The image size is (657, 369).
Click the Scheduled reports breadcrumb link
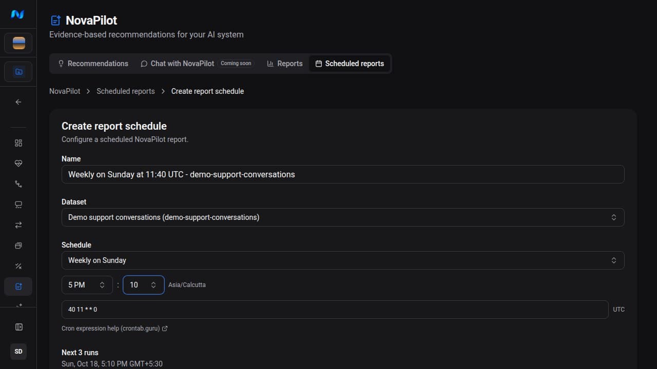tap(126, 91)
